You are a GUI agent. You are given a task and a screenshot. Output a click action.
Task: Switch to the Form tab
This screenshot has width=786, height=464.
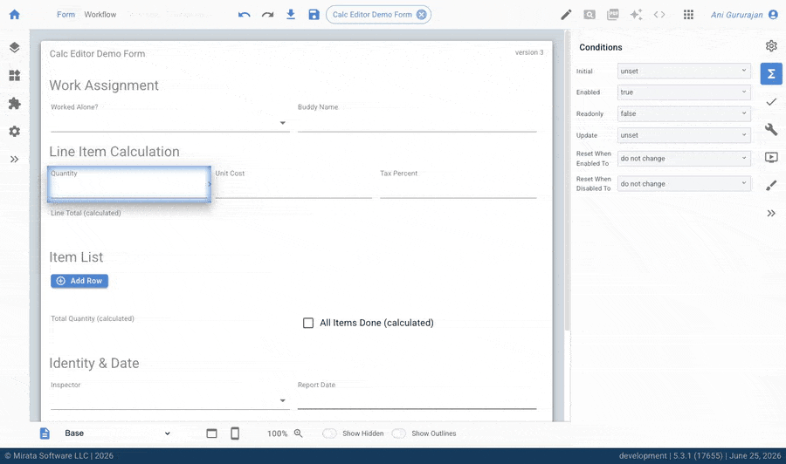click(x=65, y=15)
